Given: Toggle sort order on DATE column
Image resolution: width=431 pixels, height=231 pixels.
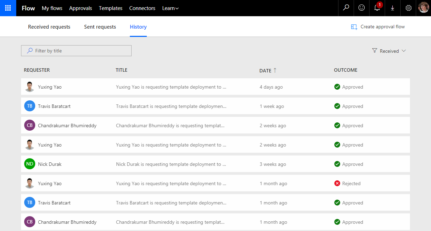Looking at the screenshot, I should pos(268,70).
